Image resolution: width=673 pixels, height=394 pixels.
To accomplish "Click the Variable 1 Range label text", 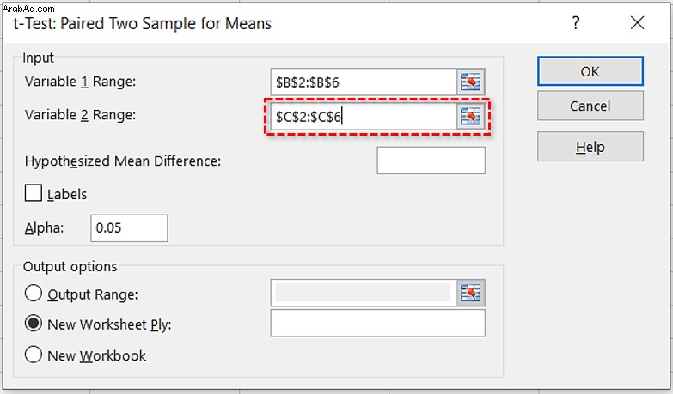I will [x=80, y=82].
